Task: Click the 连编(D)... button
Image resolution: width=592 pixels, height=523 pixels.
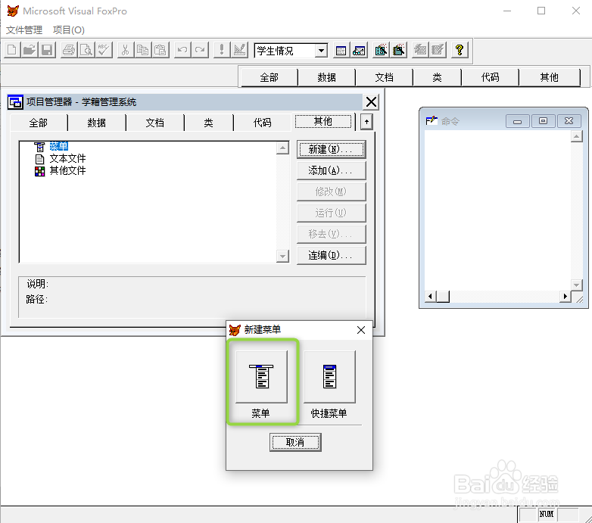Action: coord(331,256)
